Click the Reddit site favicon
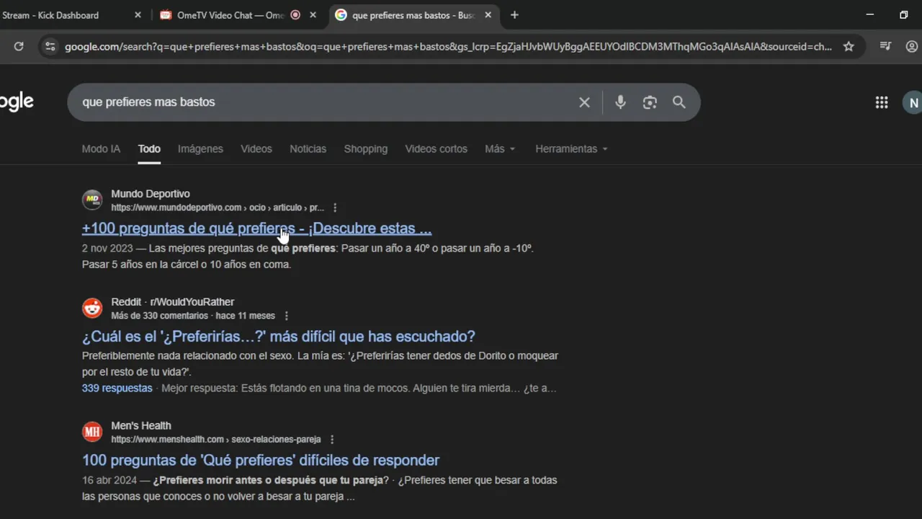This screenshot has height=519, width=922. pyautogui.click(x=92, y=308)
